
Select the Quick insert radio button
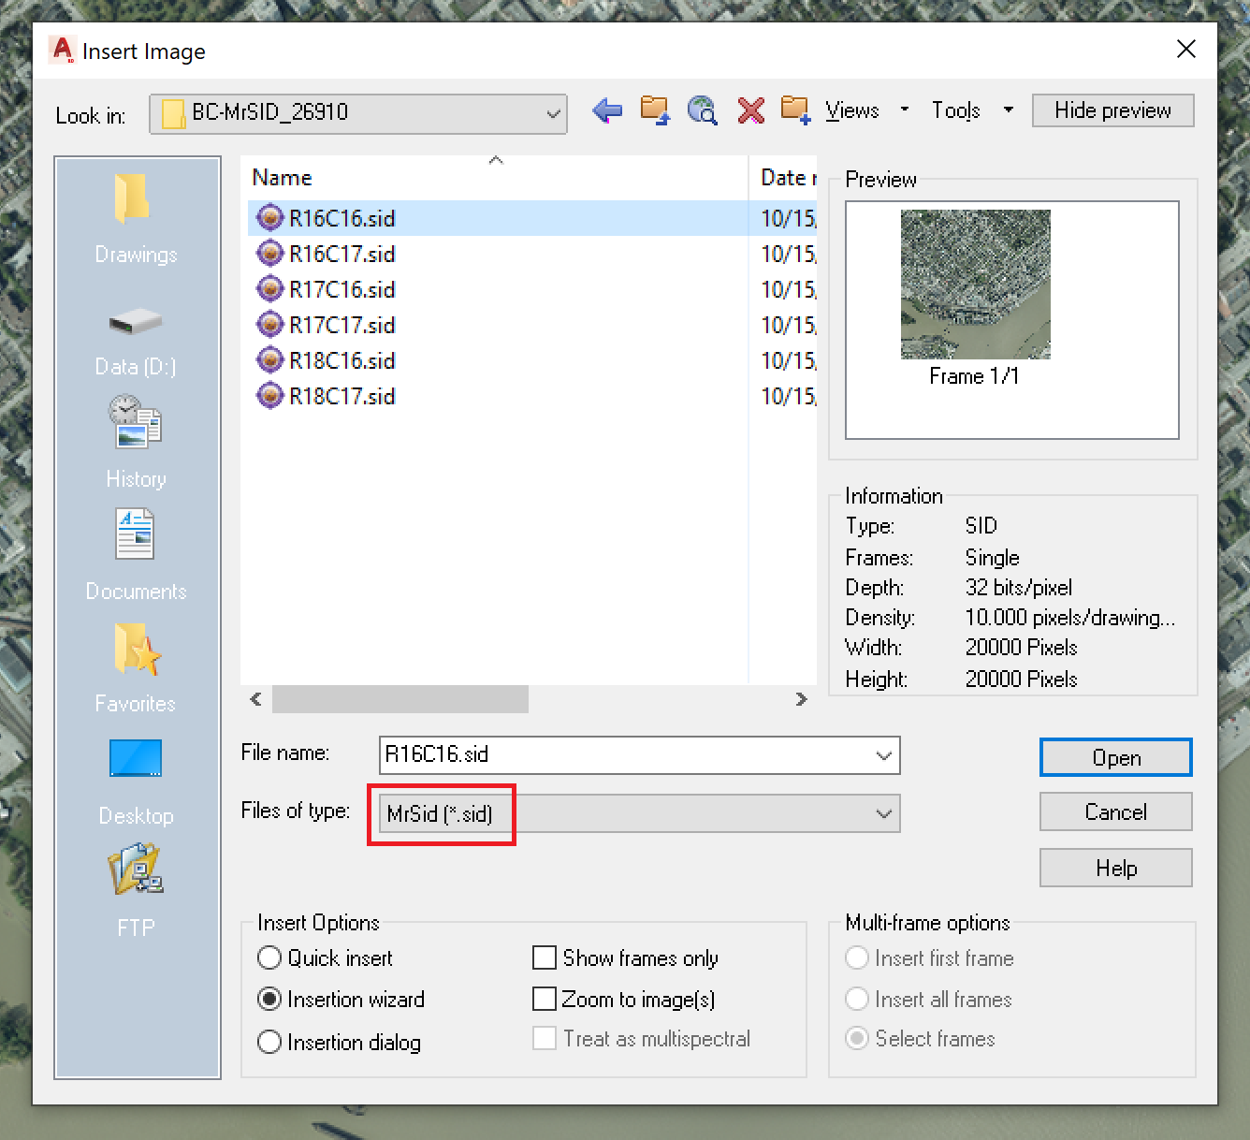tap(269, 957)
